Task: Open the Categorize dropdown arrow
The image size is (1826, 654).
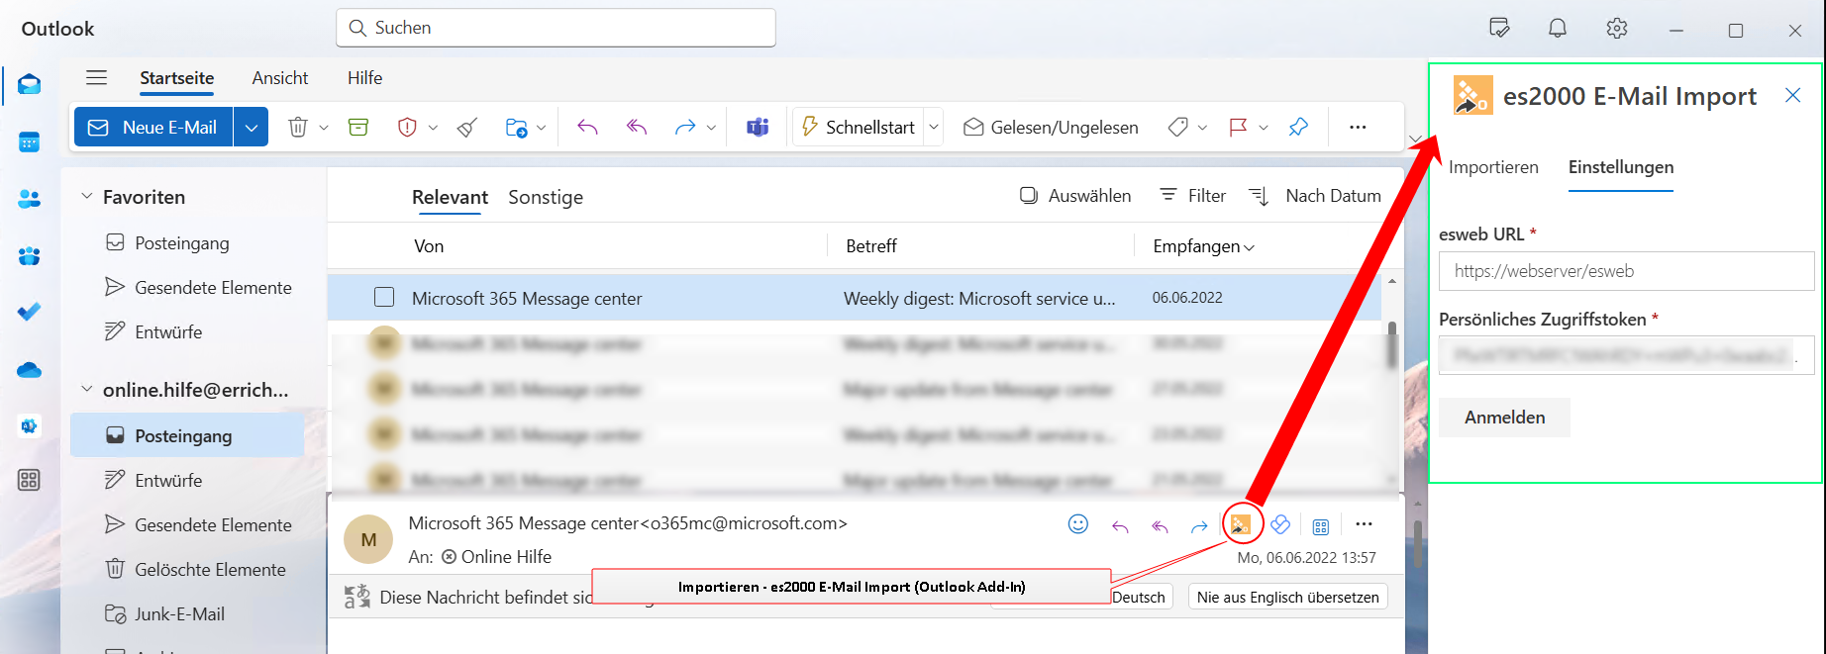Action: pyautogui.click(x=1202, y=128)
